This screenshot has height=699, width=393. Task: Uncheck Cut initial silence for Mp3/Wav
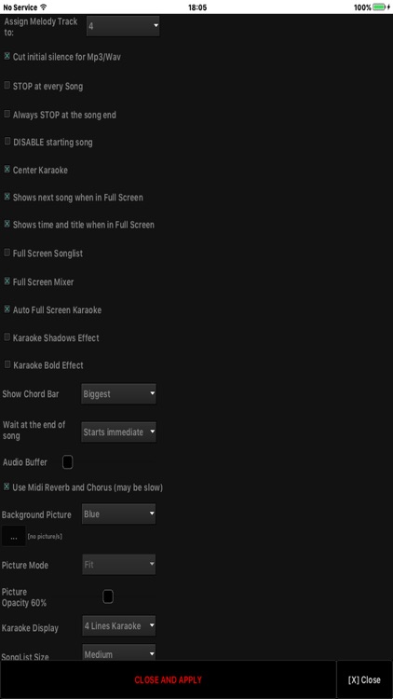coord(7,56)
